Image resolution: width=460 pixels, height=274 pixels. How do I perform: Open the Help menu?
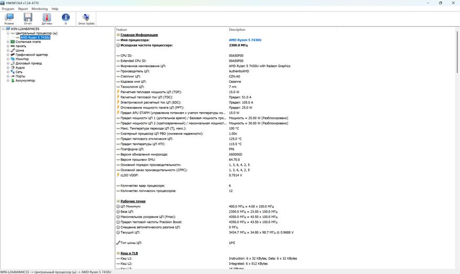[55, 9]
